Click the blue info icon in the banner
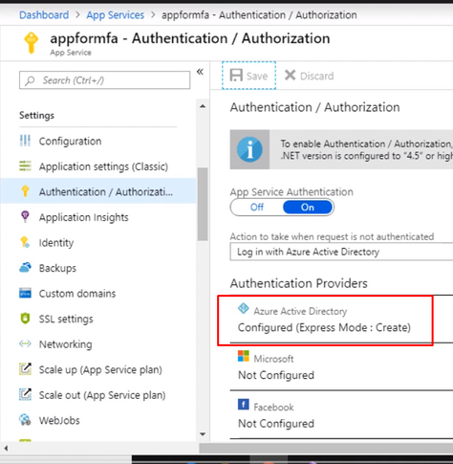The height and width of the screenshot is (464, 453). coord(249,149)
